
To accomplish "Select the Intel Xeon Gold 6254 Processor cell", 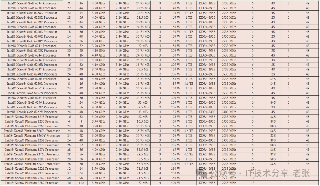I will (x=32, y=98).
